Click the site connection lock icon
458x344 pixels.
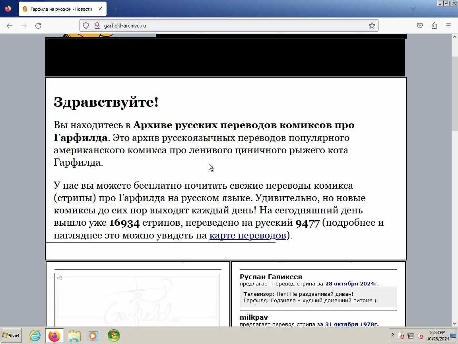pyautogui.click(x=97, y=26)
